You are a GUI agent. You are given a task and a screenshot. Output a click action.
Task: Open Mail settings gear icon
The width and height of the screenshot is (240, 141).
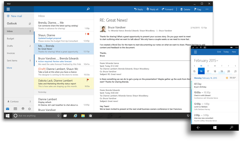(30, 109)
